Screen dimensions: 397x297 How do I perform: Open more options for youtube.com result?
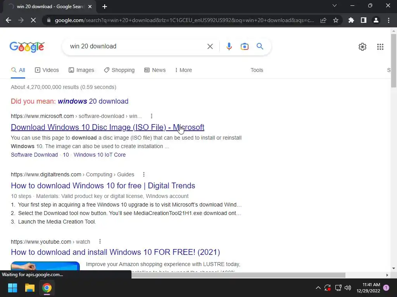tap(100, 242)
